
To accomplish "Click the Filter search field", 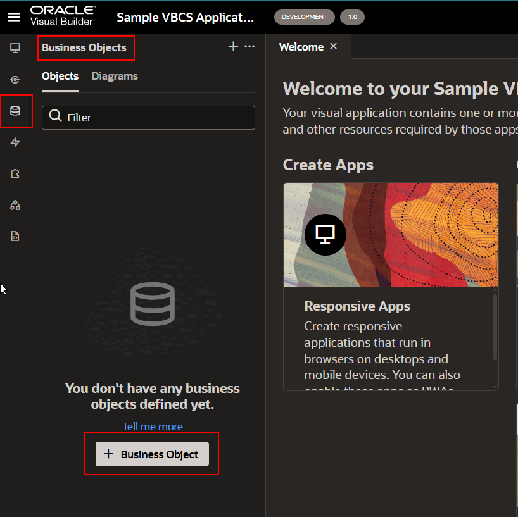I will 148,118.
